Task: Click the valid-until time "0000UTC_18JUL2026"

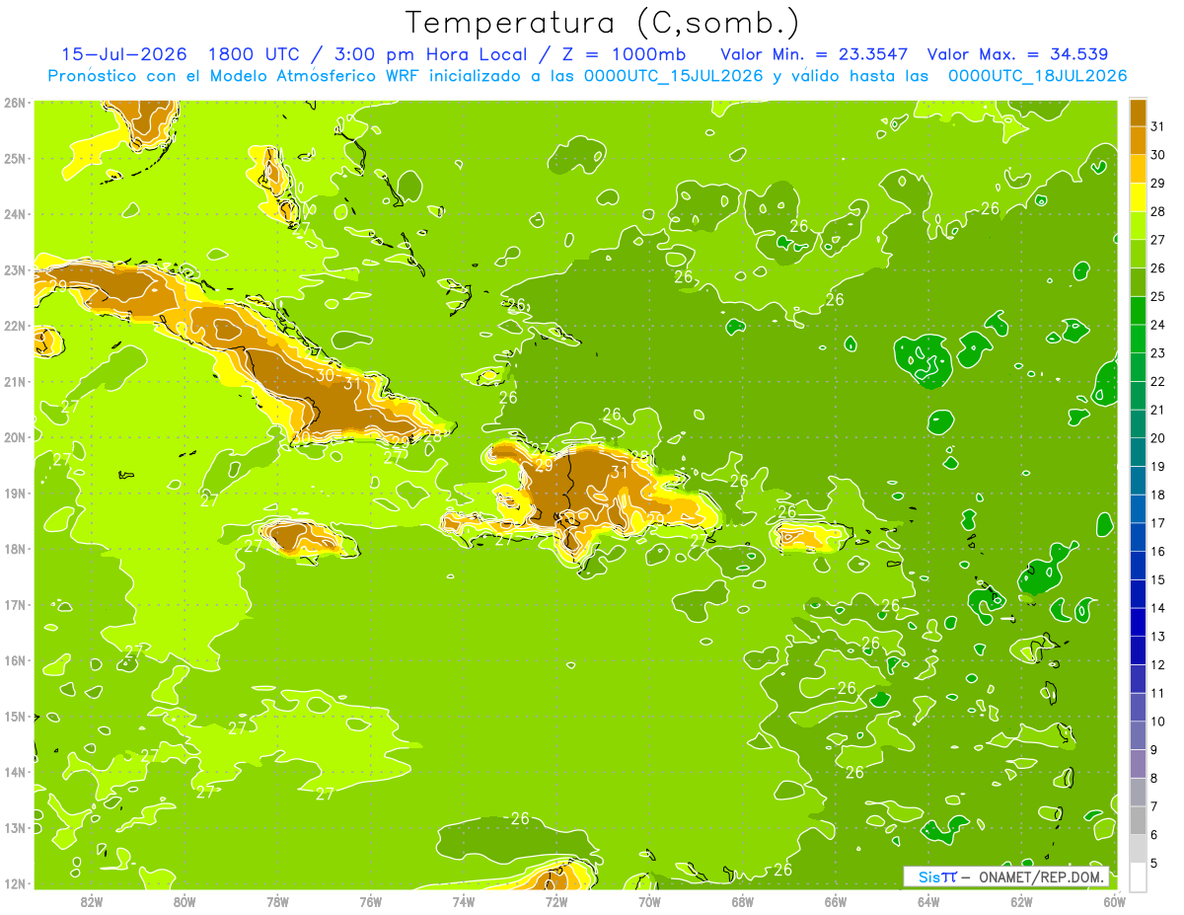Action: [1037, 76]
